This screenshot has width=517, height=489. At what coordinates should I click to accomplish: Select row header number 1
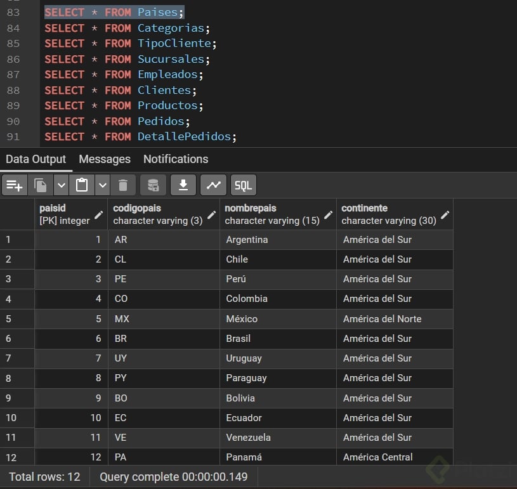pos(17,240)
